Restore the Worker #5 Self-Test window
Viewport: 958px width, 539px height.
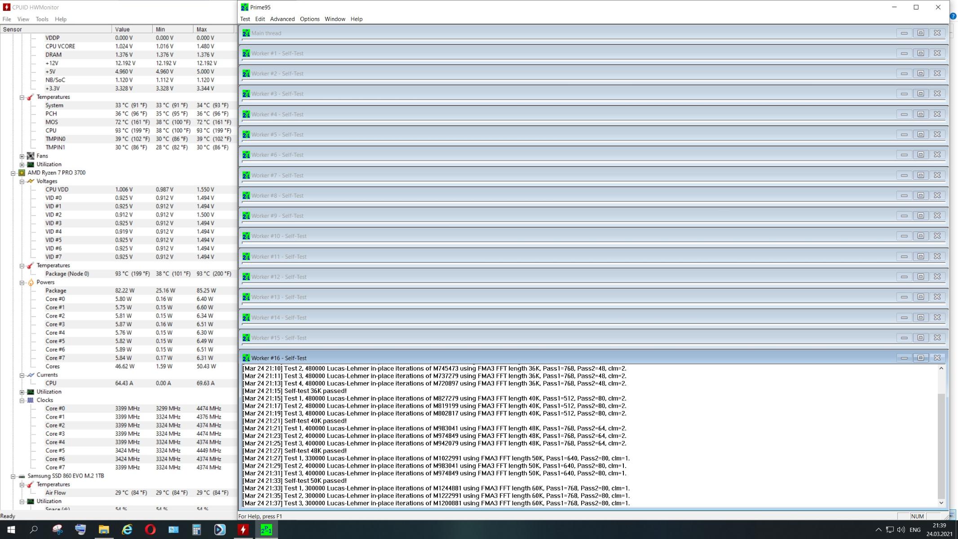[x=920, y=134]
